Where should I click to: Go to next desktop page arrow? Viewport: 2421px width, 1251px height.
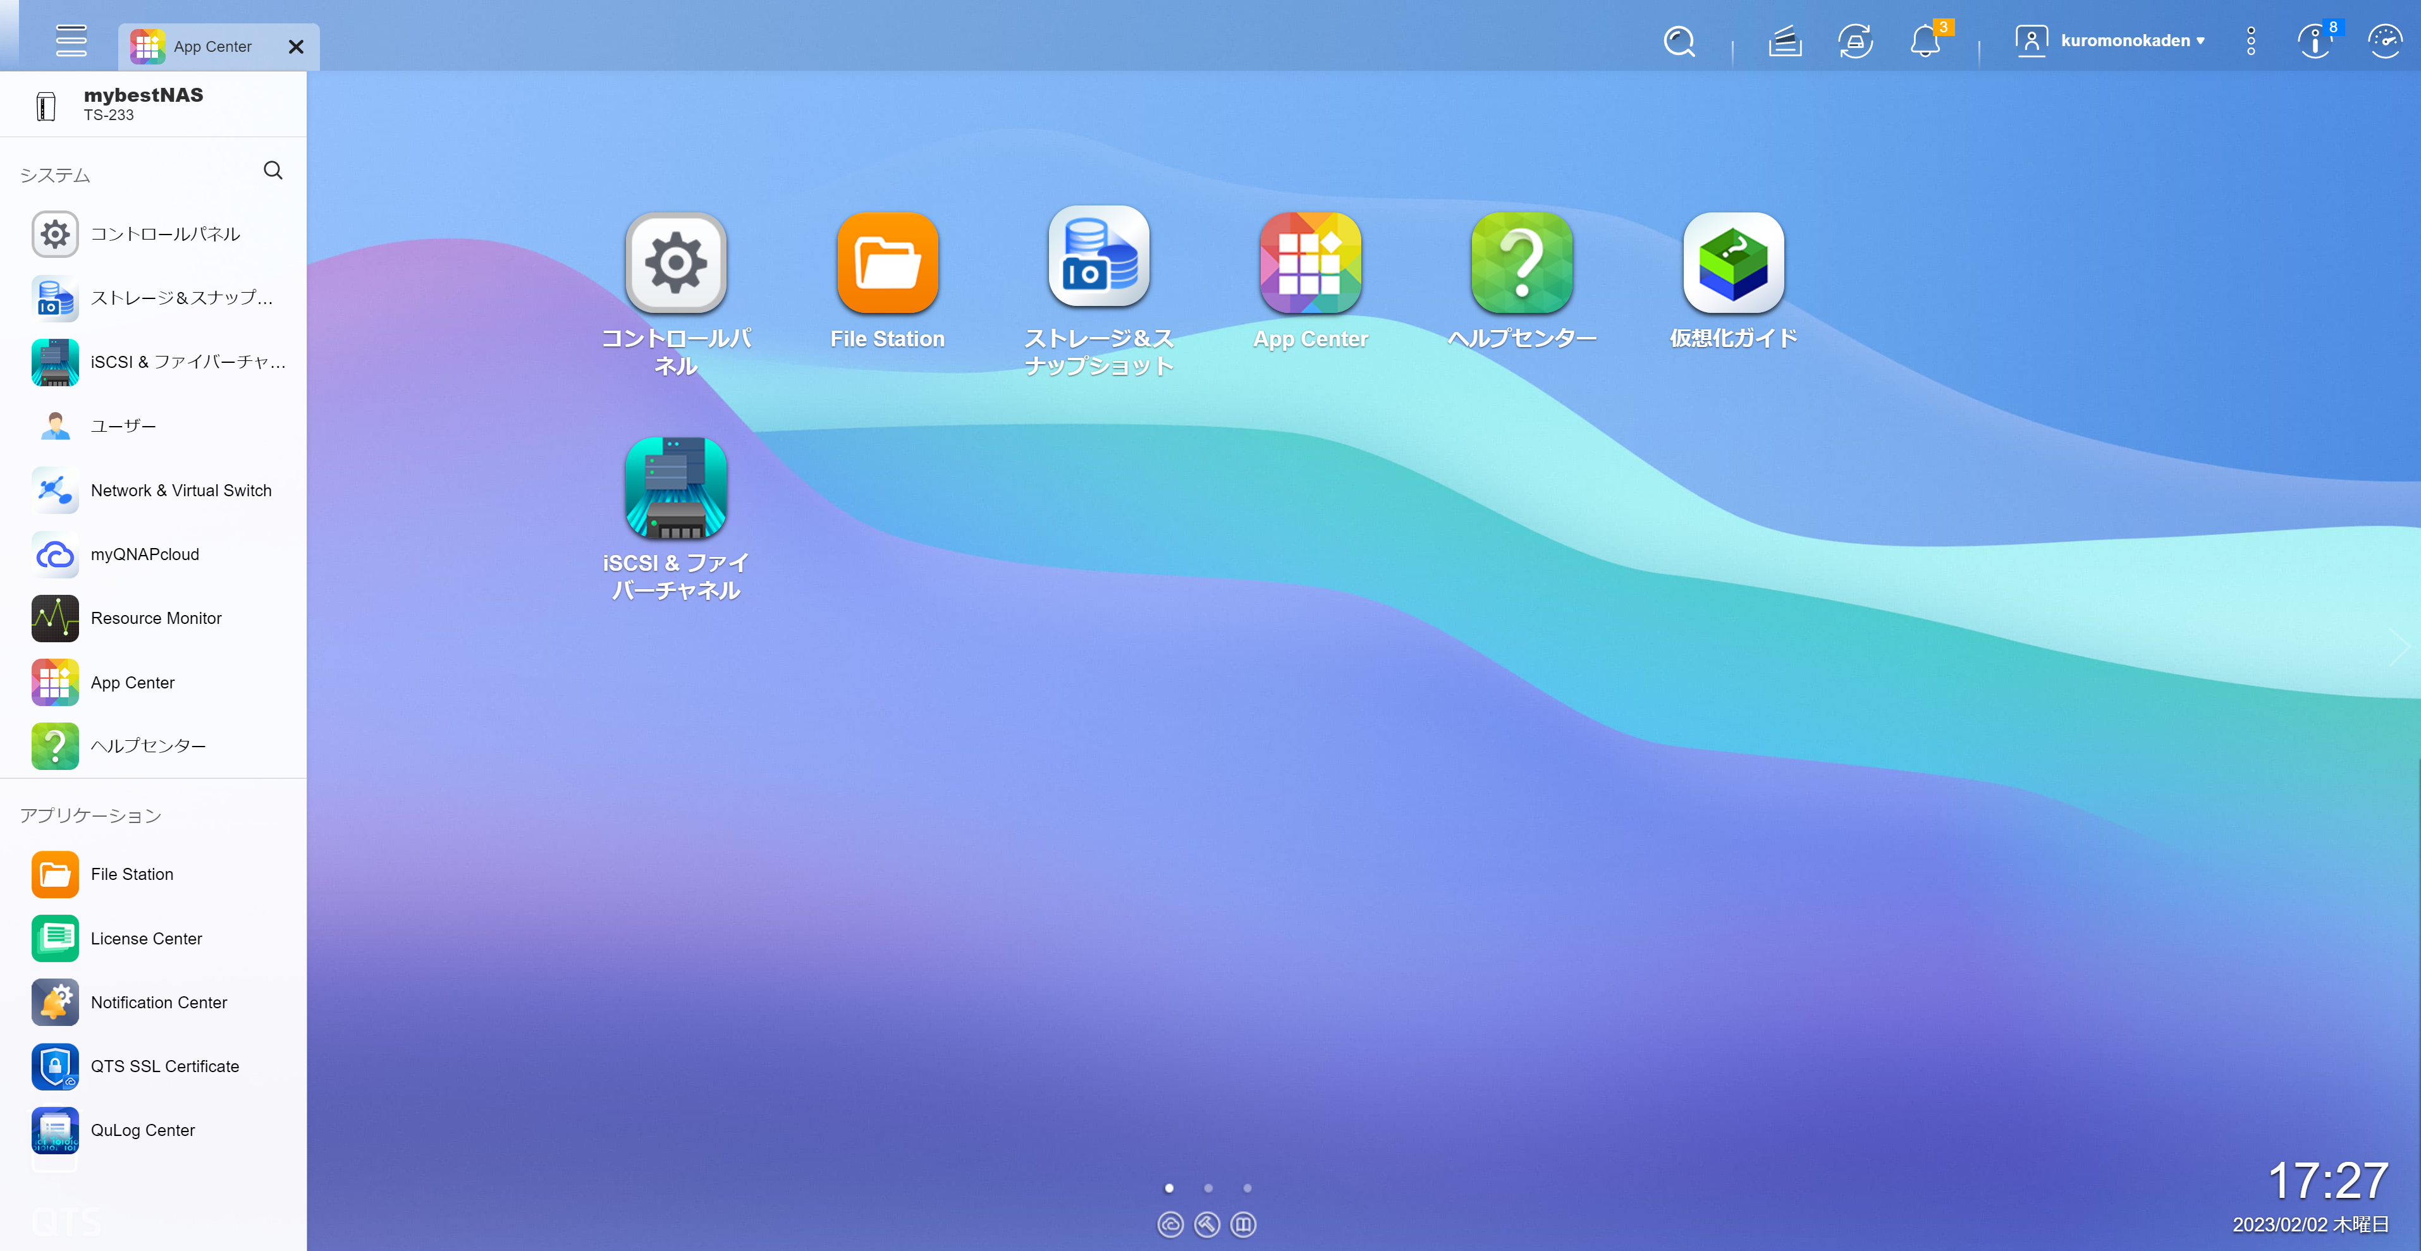(x=2400, y=647)
